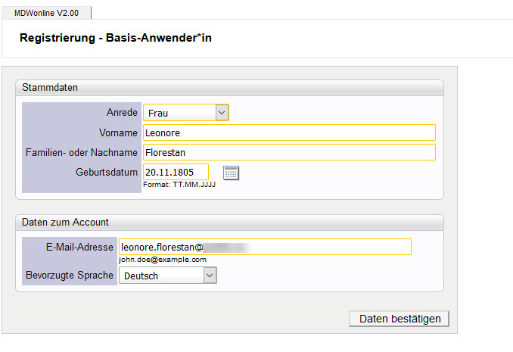Click the Stammdaten section header
This screenshot has width=513, height=352.
coord(50,87)
